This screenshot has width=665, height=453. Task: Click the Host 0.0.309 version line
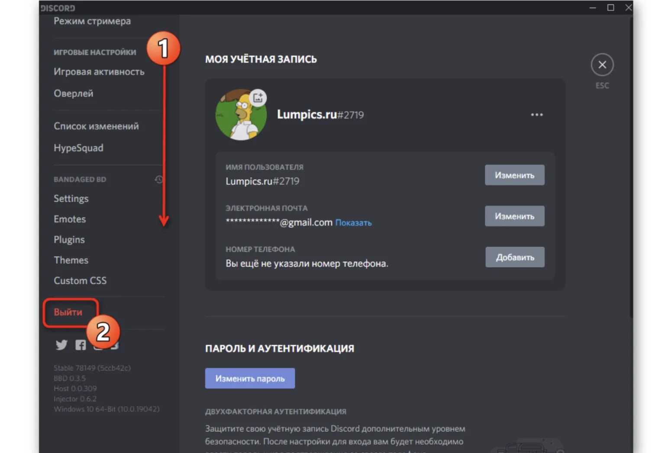75,389
